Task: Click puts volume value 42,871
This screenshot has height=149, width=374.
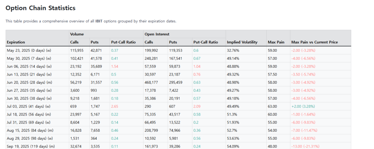Action: pos(96,50)
